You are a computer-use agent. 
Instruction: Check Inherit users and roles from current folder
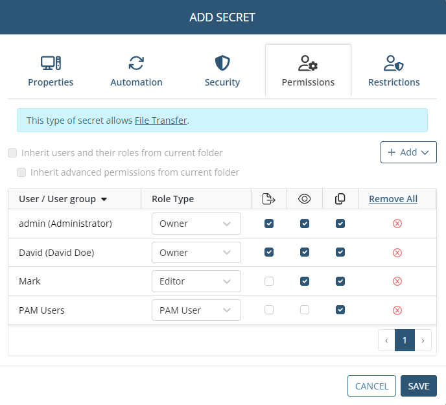[12, 153]
